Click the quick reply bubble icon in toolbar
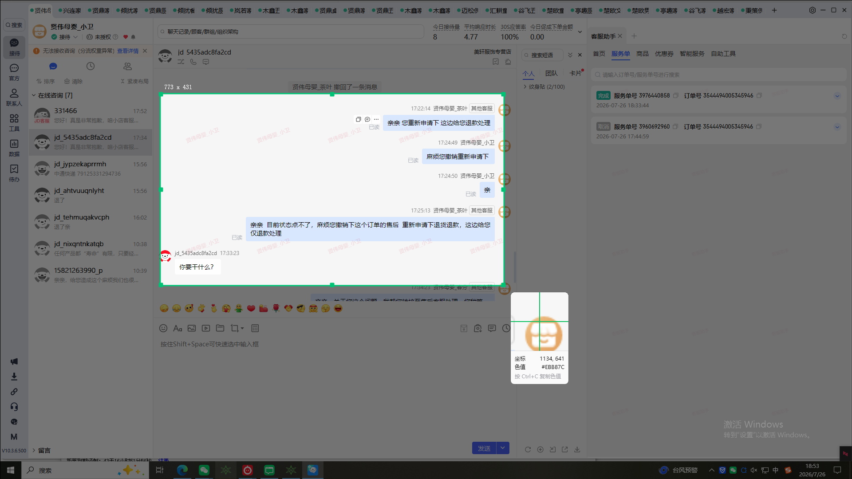852x479 pixels. 492,328
